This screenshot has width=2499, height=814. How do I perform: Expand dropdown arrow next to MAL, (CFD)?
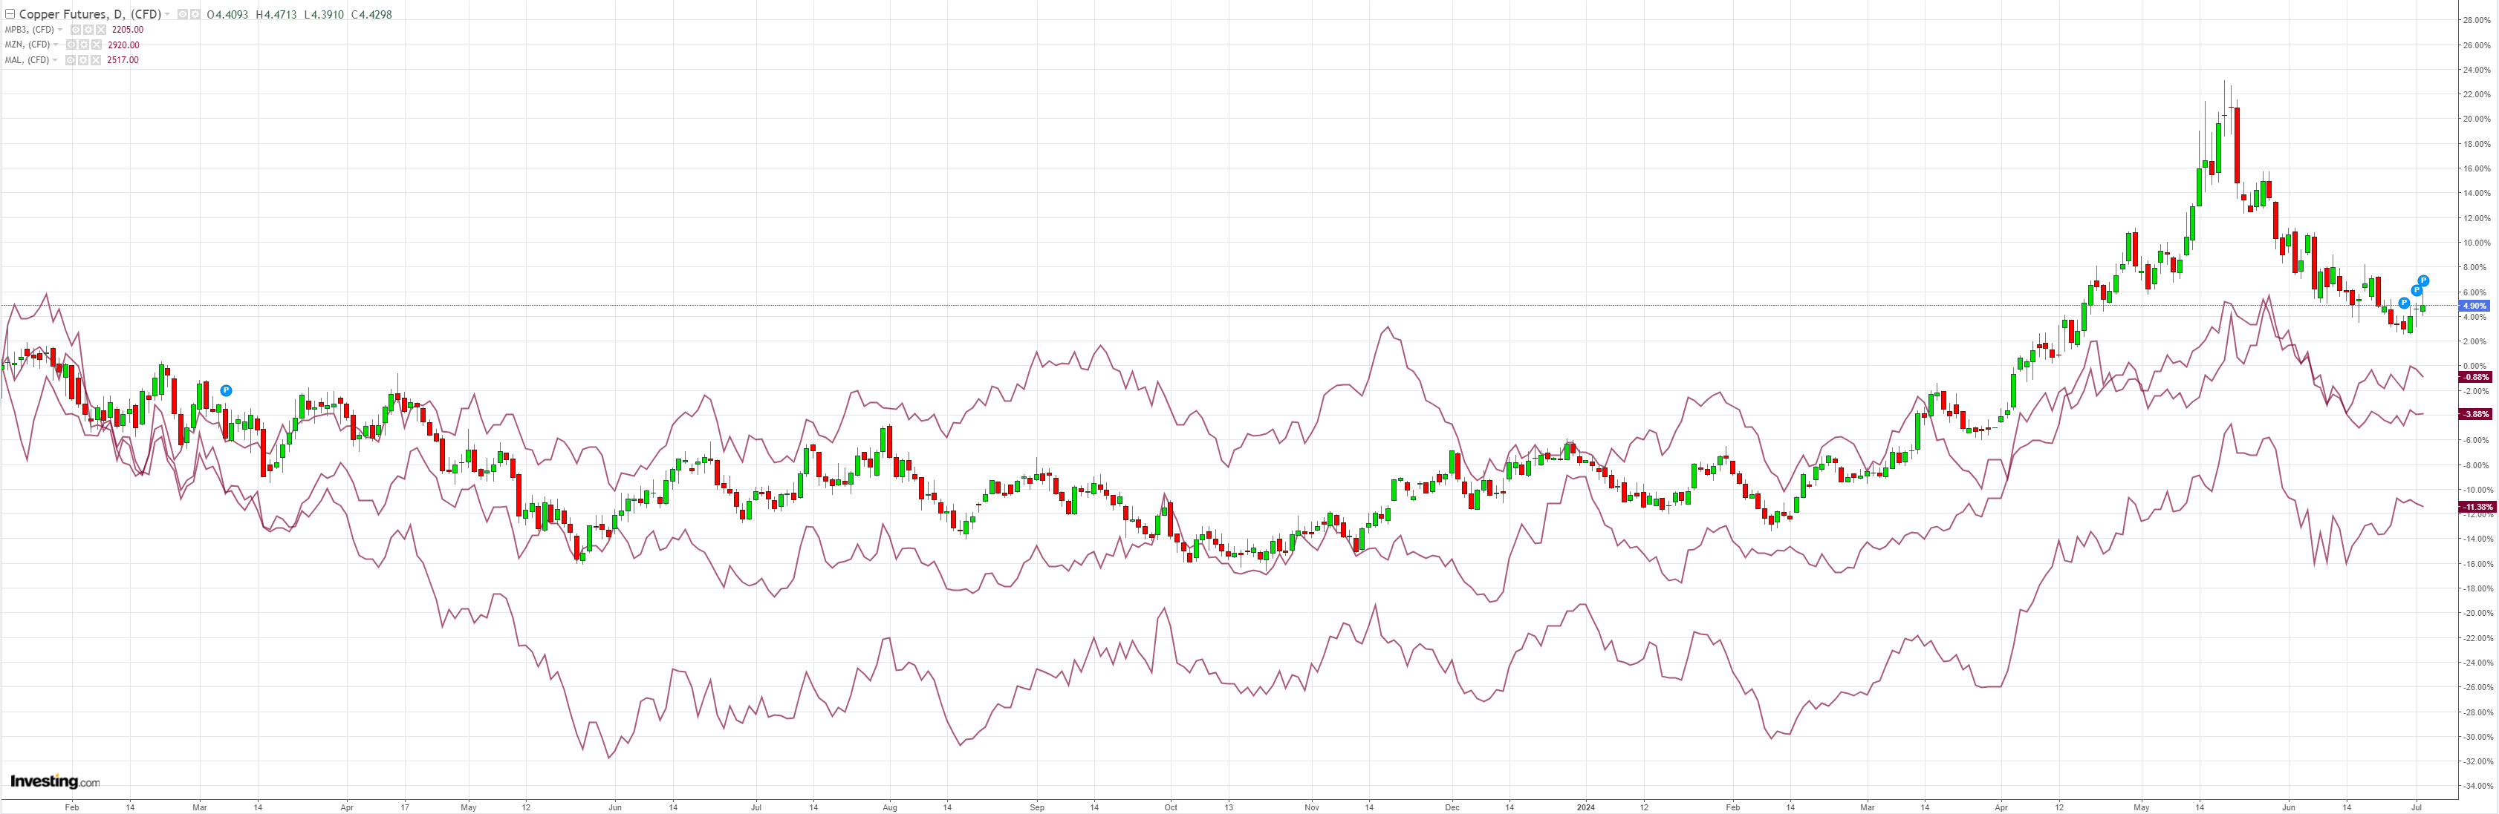(55, 60)
